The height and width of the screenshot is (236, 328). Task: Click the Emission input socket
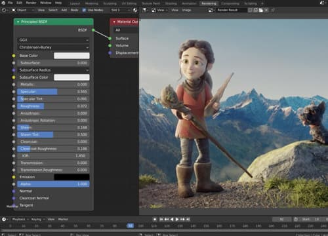pyautogui.click(x=14, y=177)
